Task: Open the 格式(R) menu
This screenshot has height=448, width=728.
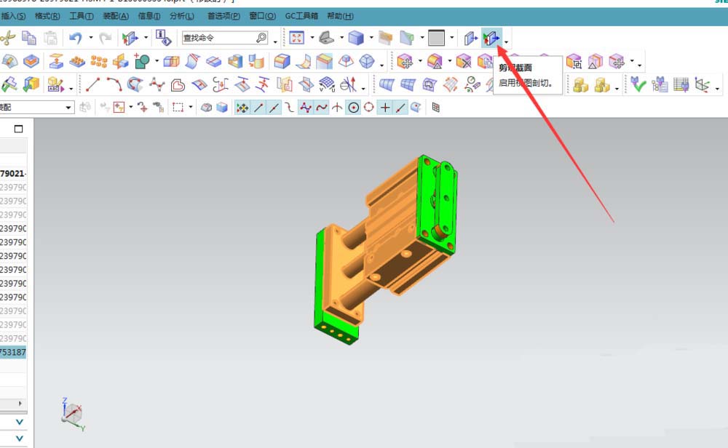Action: tap(47, 16)
